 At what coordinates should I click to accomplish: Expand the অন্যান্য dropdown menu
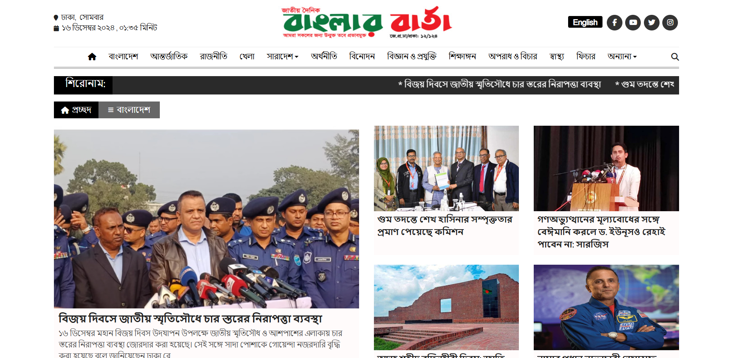tap(622, 57)
